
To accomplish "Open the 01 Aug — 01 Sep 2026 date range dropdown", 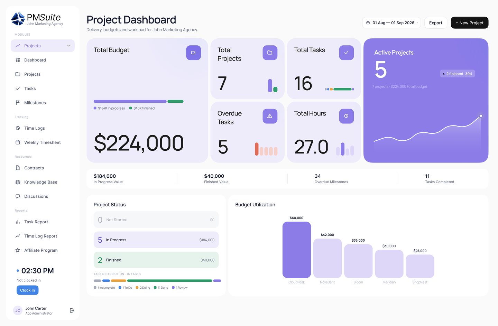I will [391, 23].
